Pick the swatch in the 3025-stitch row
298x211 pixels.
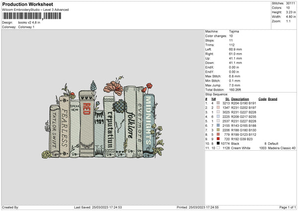click(x=218, y=112)
